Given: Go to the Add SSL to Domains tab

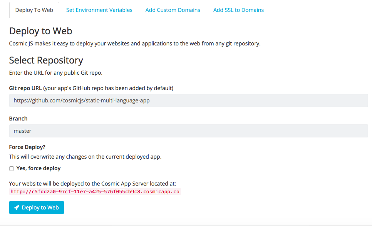Looking at the screenshot, I should pos(238,10).
